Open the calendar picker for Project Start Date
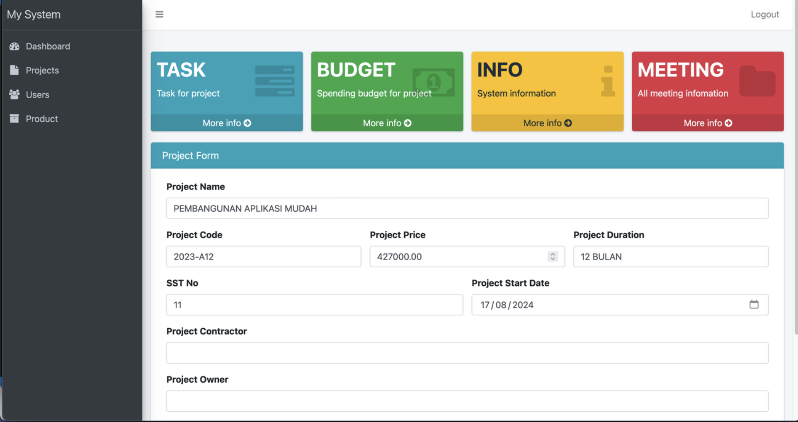The image size is (798, 422). coord(754,304)
